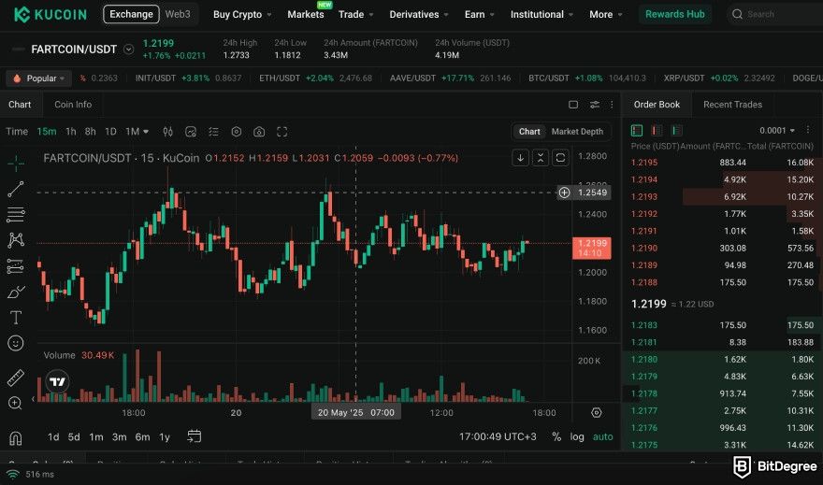Click the Search input field
The image size is (823, 485).
[777, 14]
